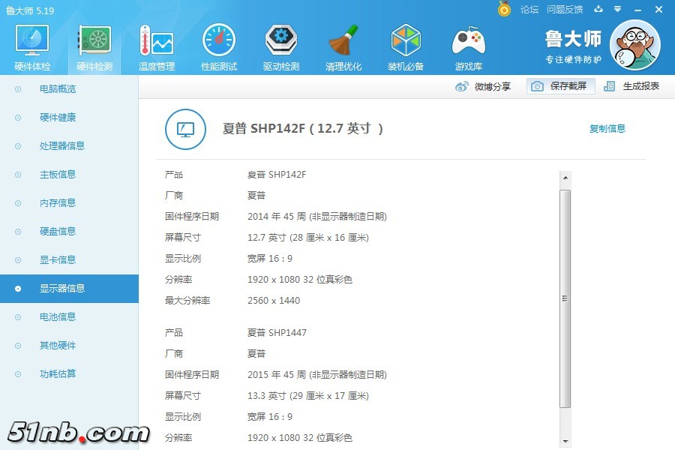Click the 鲁大师 mascot avatar
This screenshot has height=450, width=675.
click(x=634, y=45)
